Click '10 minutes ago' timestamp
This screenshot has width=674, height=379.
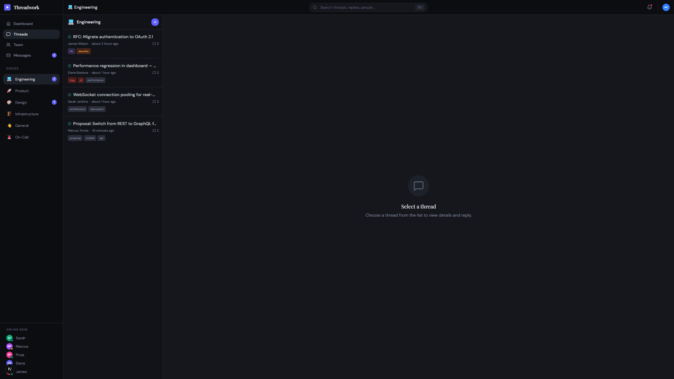(103, 131)
